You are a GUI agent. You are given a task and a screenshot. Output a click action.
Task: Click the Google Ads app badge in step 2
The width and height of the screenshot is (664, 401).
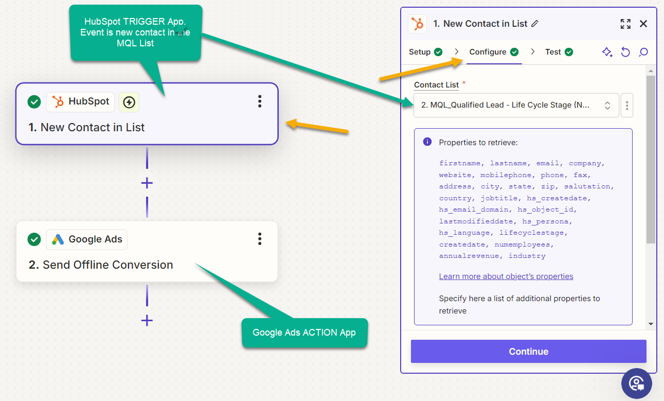[87, 239]
